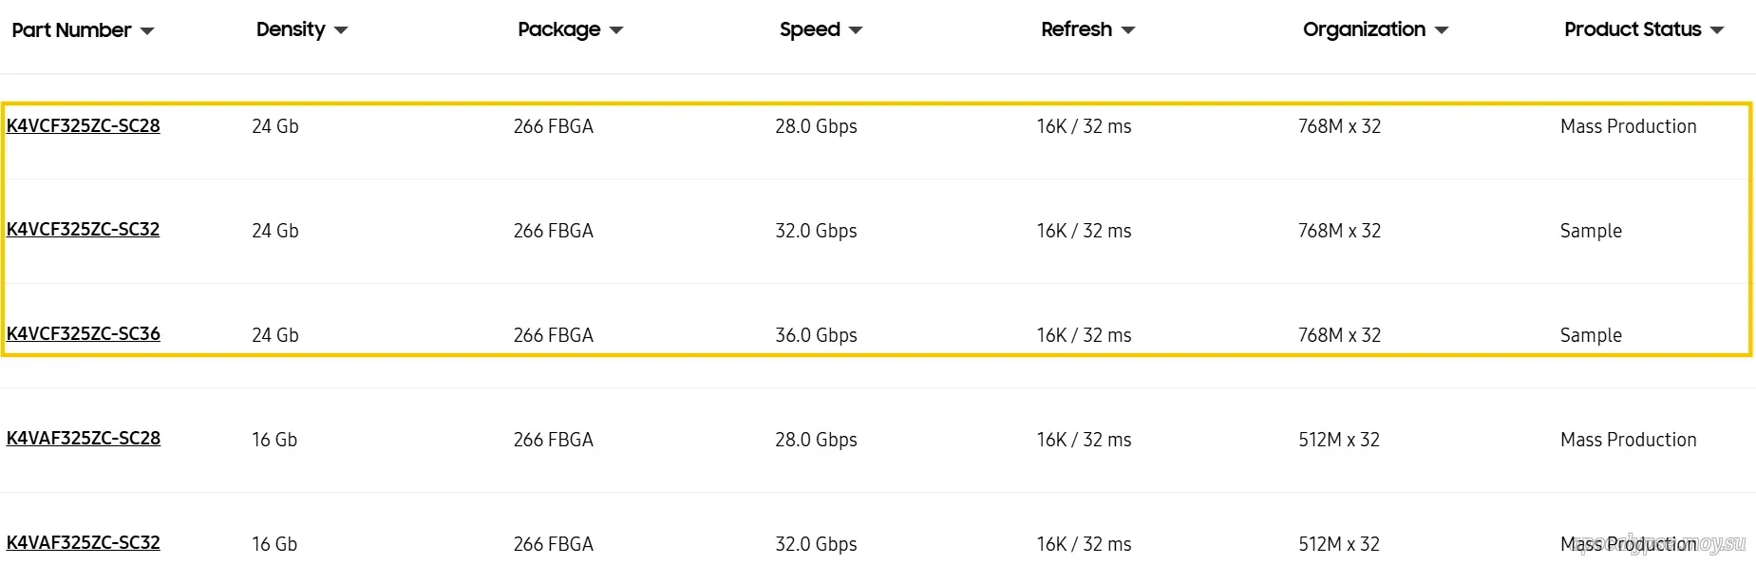Click the Package column dropdown arrow
This screenshot has height=565, width=1756.
click(616, 31)
